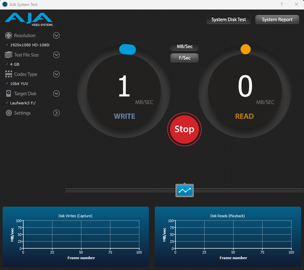Select the Laufwerk3 F:/ target disk entry

[x=23, y=103]
